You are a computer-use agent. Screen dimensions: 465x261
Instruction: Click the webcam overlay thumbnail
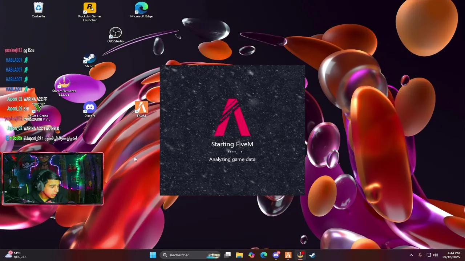tap(53, 179)
